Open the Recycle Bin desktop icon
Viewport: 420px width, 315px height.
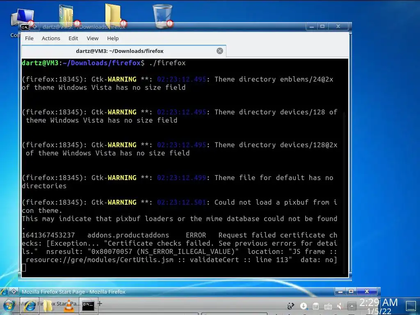click(162, 16)
